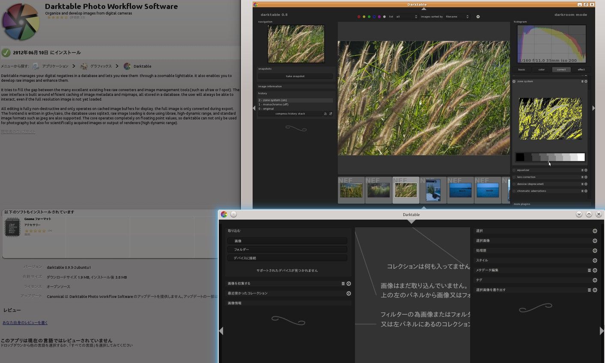This screenshot has height=363, width=605.
Task: Click 'グラフィックス' breadcrumb in Software Center
Action: coord(101,66)
